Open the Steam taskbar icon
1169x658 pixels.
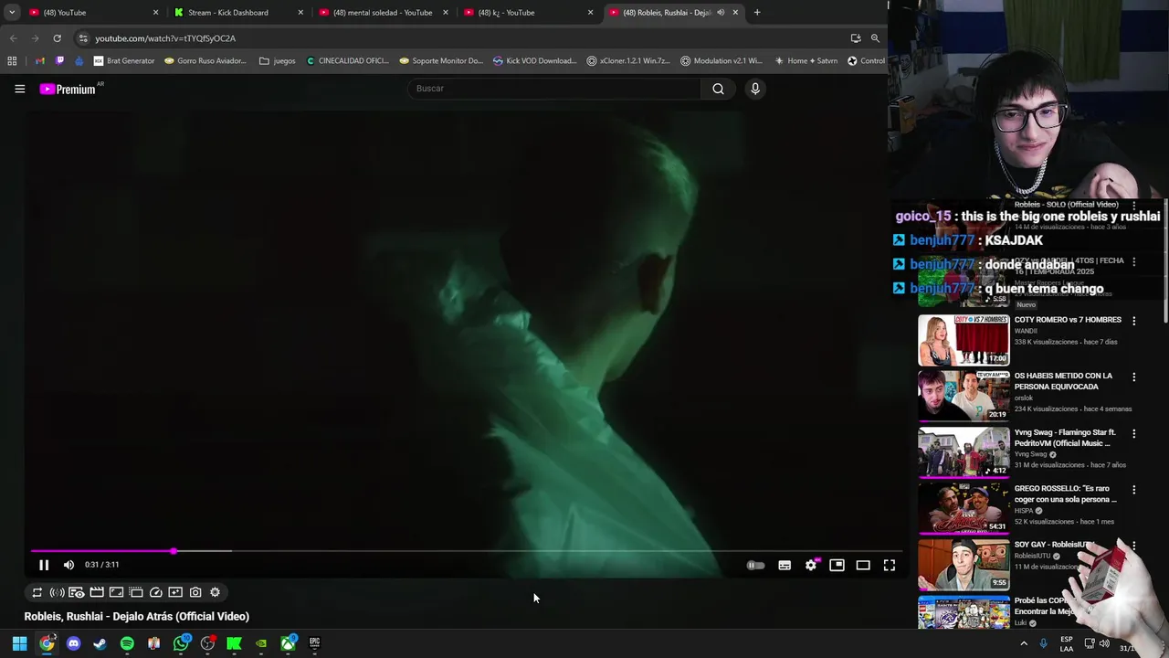[x=100, y=643]
